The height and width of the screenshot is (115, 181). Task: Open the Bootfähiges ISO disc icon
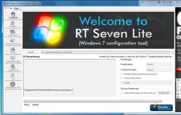13,84
